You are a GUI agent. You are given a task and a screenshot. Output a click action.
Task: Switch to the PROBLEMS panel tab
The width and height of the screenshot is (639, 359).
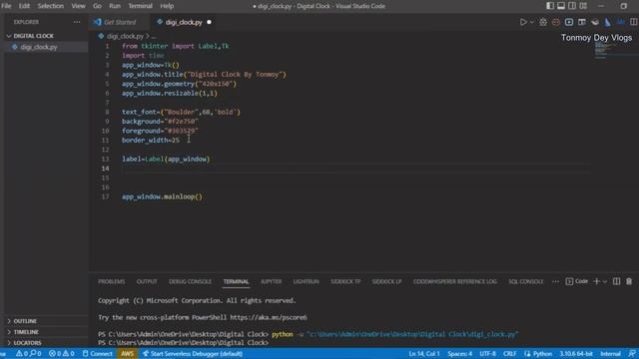click(x=111, y=281)
